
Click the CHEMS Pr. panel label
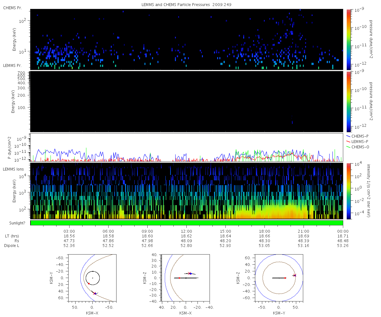pyautogui.click(x=12, y=8)
